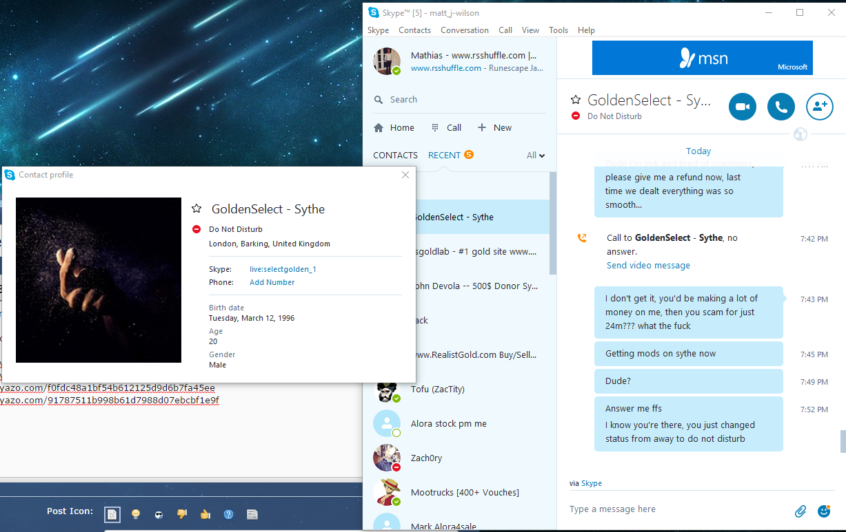Open the Alora stock pm me conversation

456,423
